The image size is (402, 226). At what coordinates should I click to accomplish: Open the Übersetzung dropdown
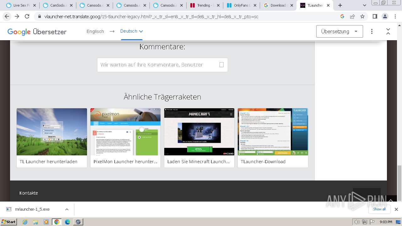pyautogui.click(x=340, y=31)
